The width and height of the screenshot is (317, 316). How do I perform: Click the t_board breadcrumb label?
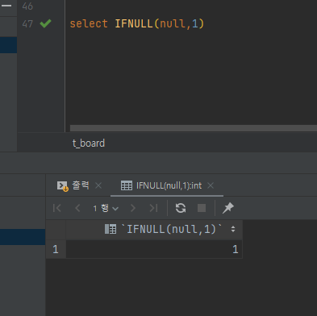tap(89, 143)
